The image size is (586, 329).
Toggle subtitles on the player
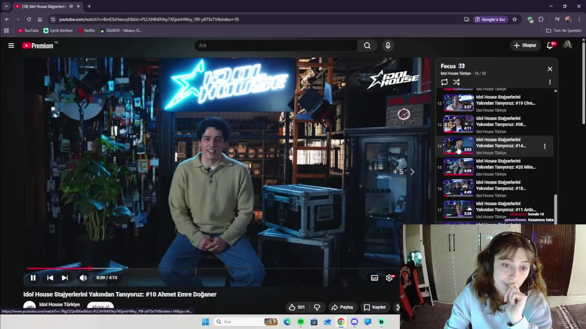pyautogui.click(x=374, y=278)
